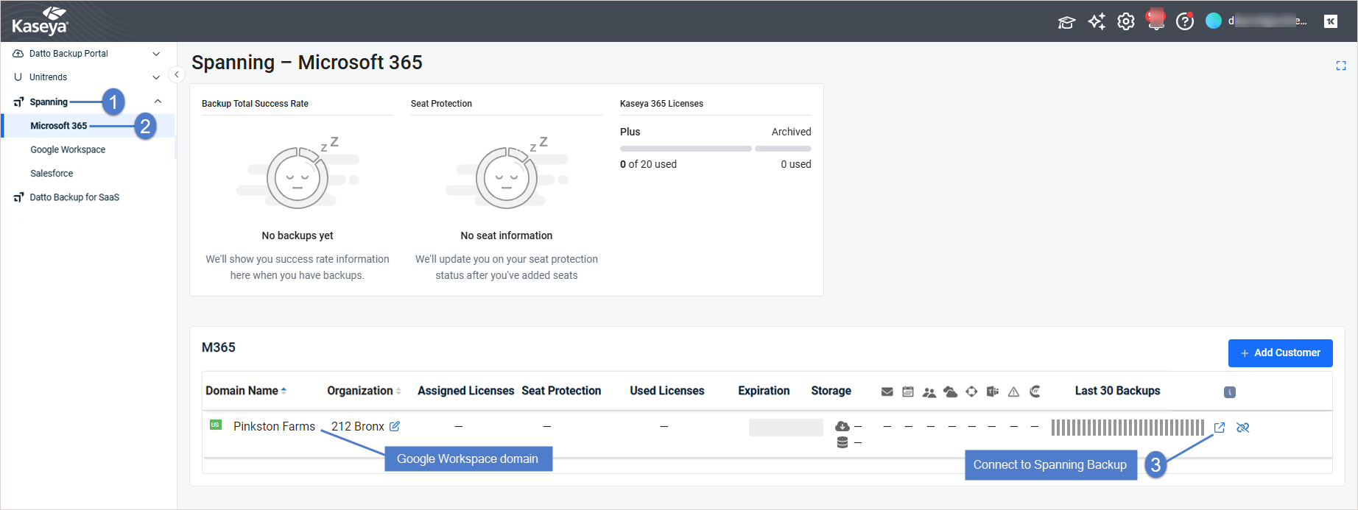The width and height of the screenshot is (1358, 510).
Task: Sort by Organization
Action: coord(364,391)
